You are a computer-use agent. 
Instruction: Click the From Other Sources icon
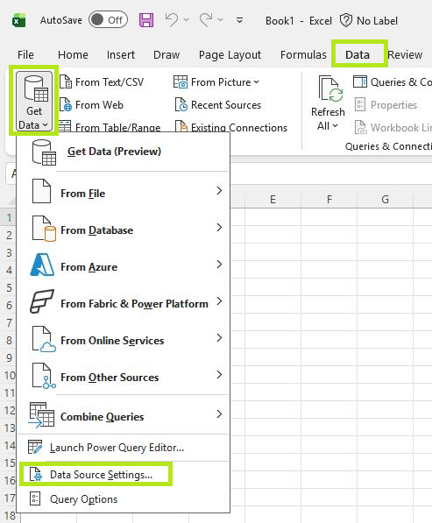coord(44,376)
